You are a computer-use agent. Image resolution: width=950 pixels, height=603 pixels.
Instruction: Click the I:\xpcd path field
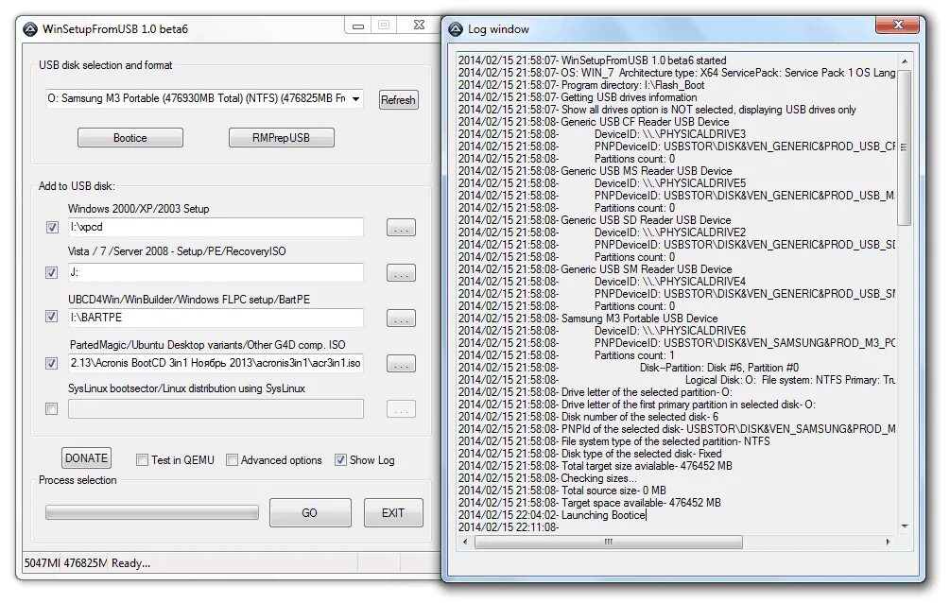pos(216,227)
